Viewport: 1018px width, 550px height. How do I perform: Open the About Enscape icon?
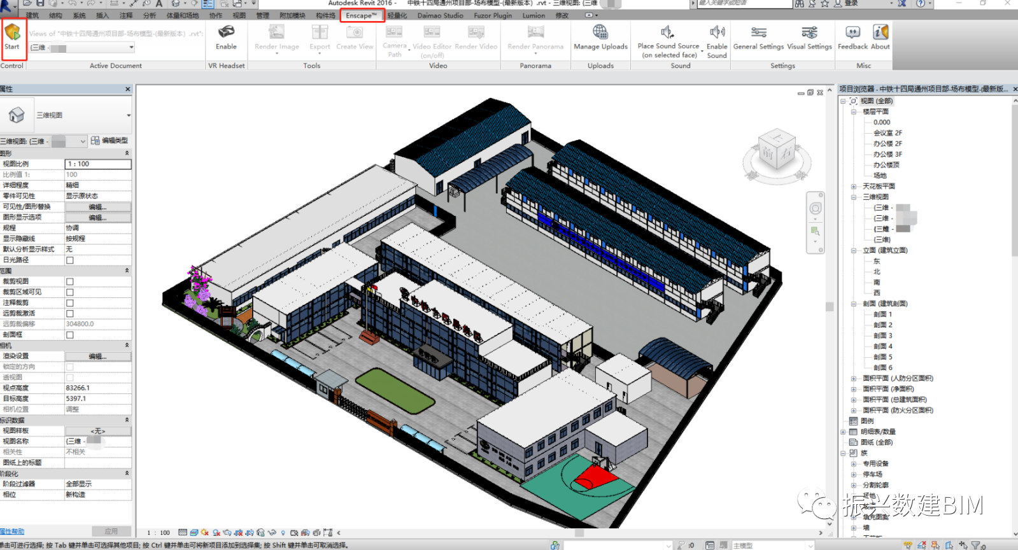pos(880,32)
